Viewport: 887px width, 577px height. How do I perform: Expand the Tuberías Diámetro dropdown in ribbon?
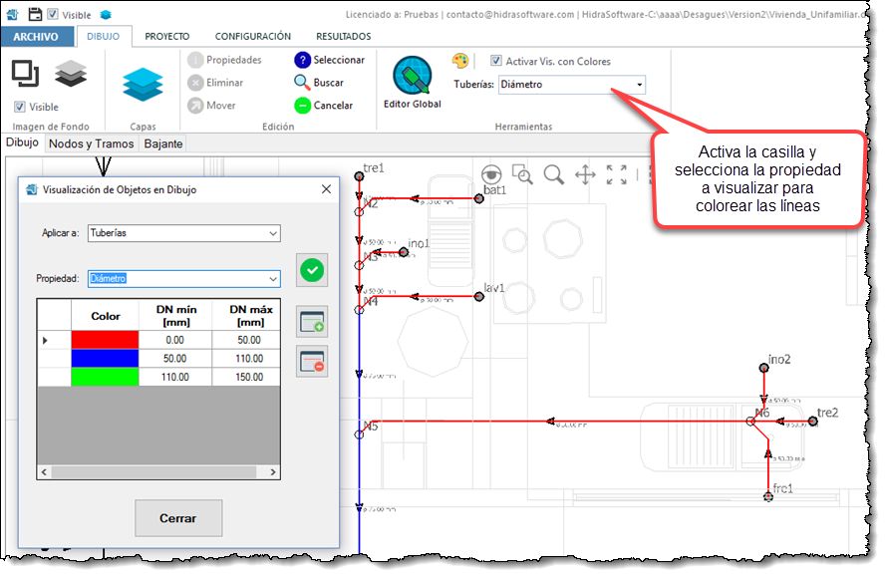(x=638, y=85)
